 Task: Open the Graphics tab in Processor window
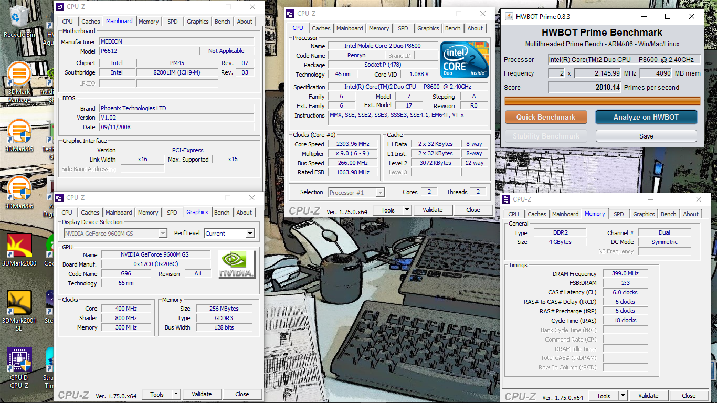click(x=428, y=28)
